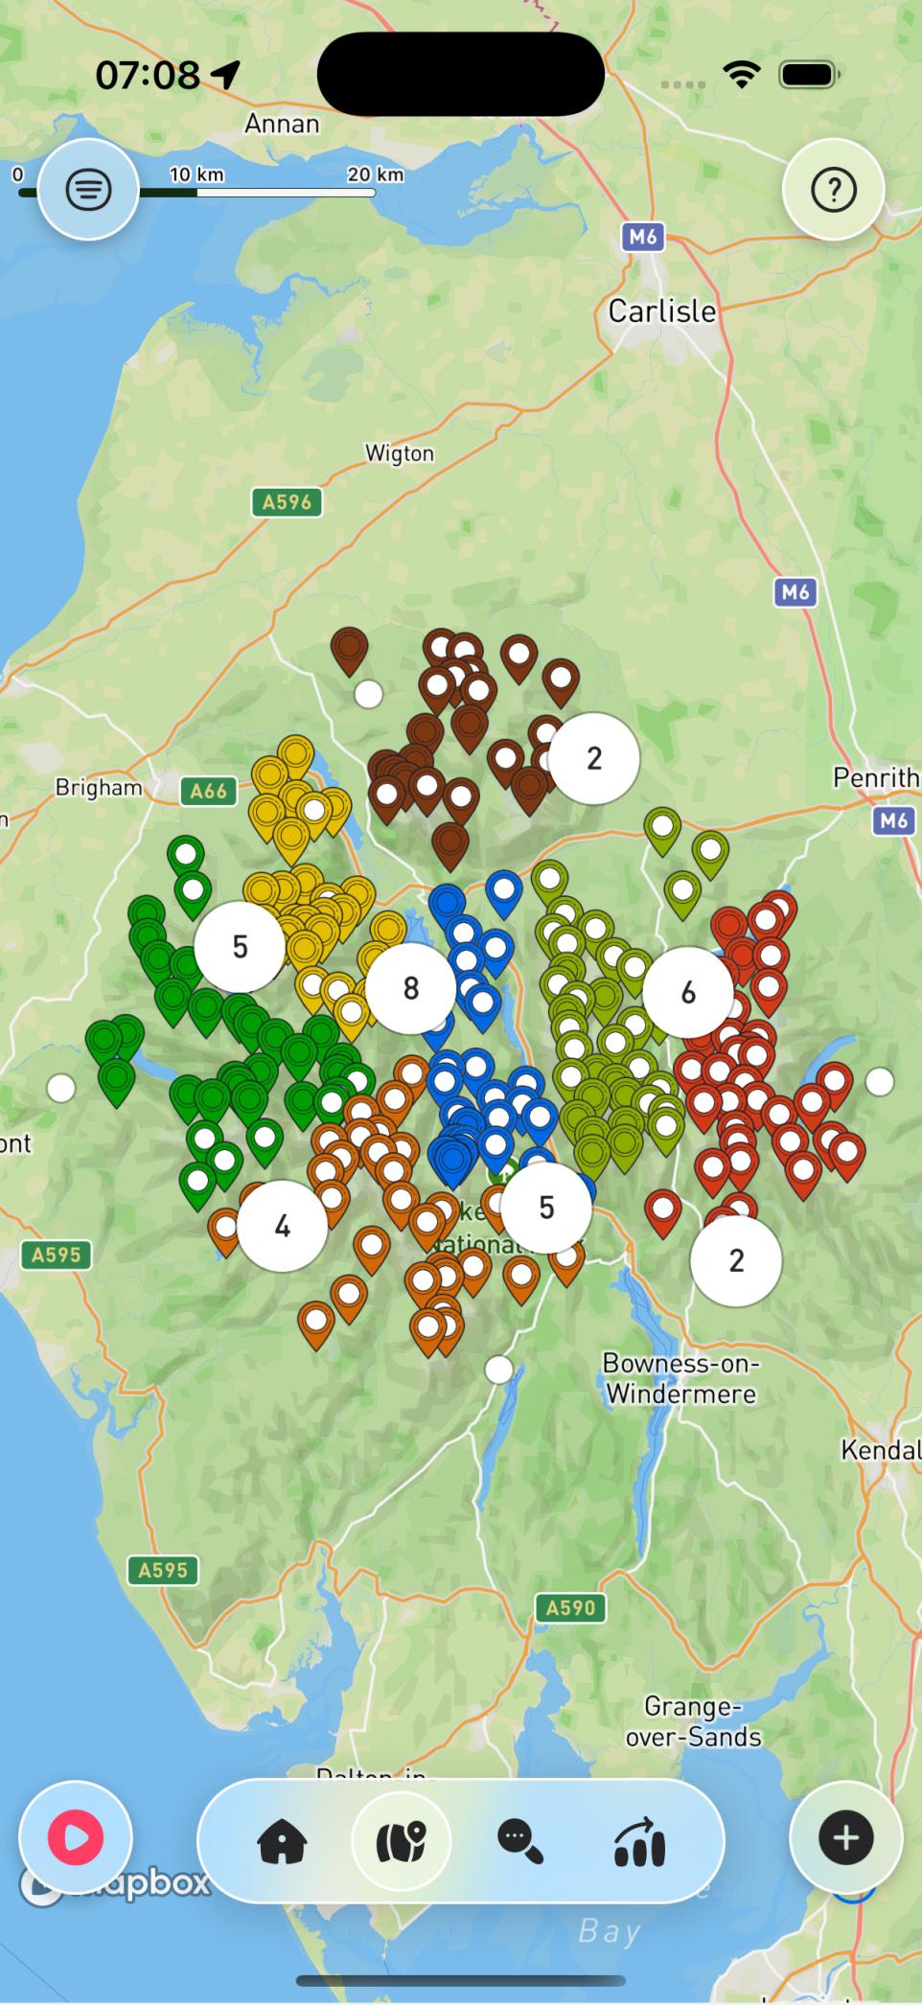
Task: Tap the Bowness-on-Windermere label
Action: (681, 1378)
